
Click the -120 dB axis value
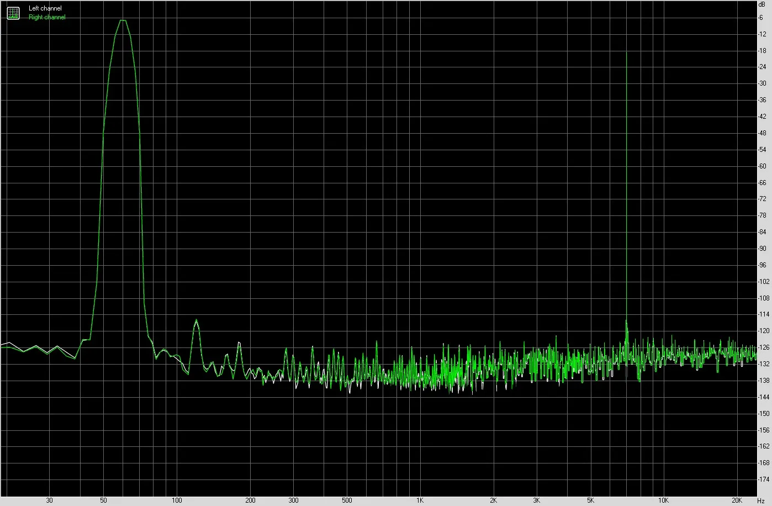click(763, 331)
